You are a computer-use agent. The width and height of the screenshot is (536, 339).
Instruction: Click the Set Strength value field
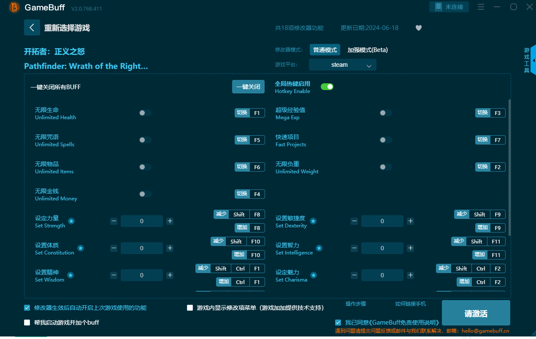142,221
